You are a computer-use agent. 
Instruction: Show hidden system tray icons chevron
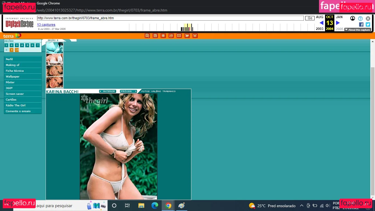pos(301,206)
